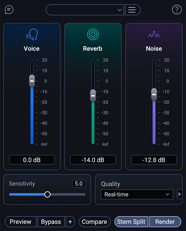Click the Voice talking head icon
Viewport: 186px width, 231px height.
point(32,34)
